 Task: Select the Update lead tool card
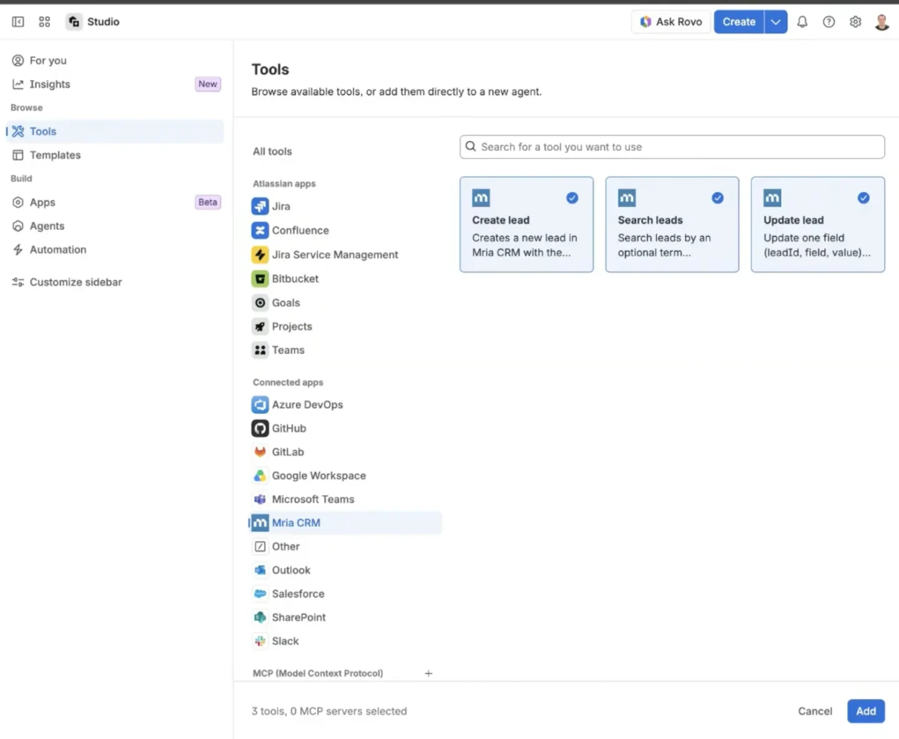818,225
